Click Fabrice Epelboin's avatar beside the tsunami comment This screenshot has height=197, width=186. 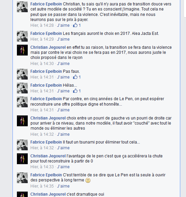22,145
